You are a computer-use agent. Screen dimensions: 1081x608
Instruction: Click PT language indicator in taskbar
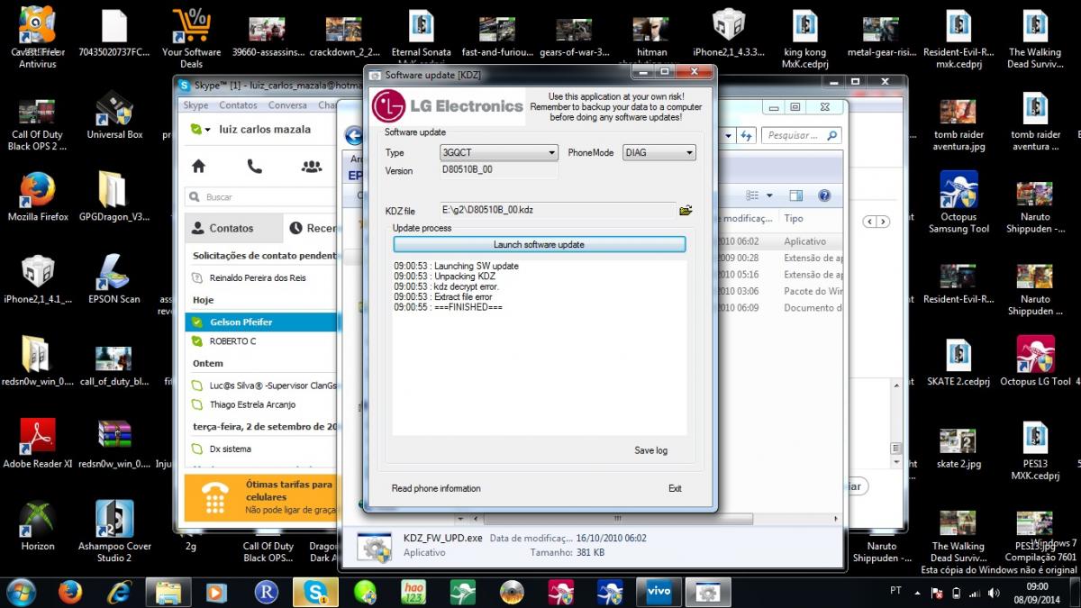pyautogui.click(x=895, y=592)
